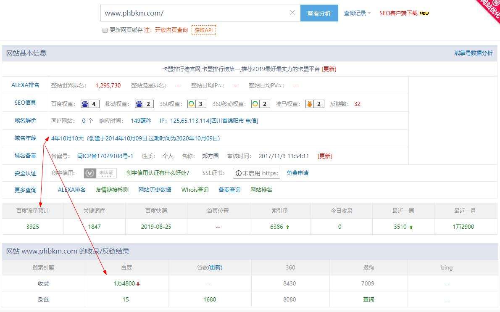The width and height of the screenshot is (500, 312).
Task: Click the Baidu weight paw badge 4
Action: pos(90,104)
